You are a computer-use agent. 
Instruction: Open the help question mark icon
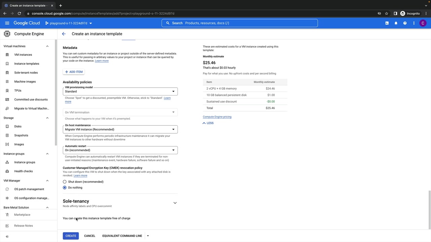pos(405,23)
